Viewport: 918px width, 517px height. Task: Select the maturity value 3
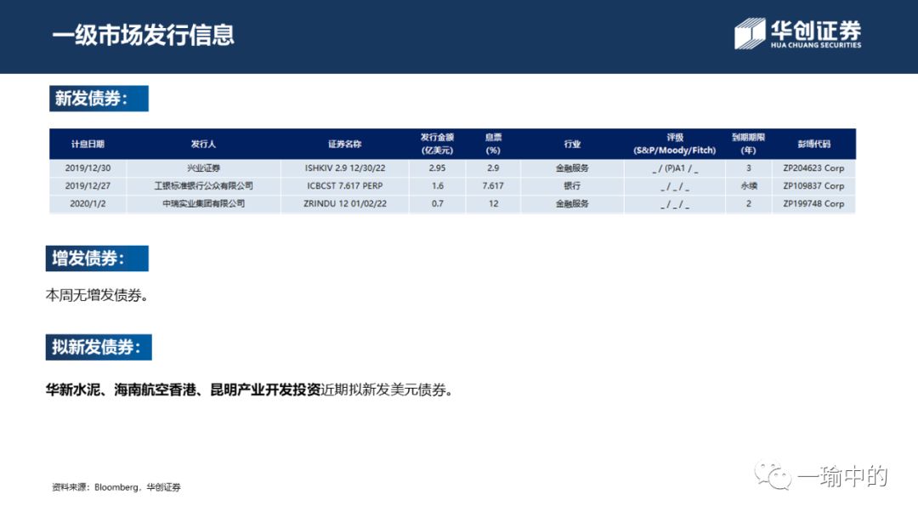click(748, 168)
